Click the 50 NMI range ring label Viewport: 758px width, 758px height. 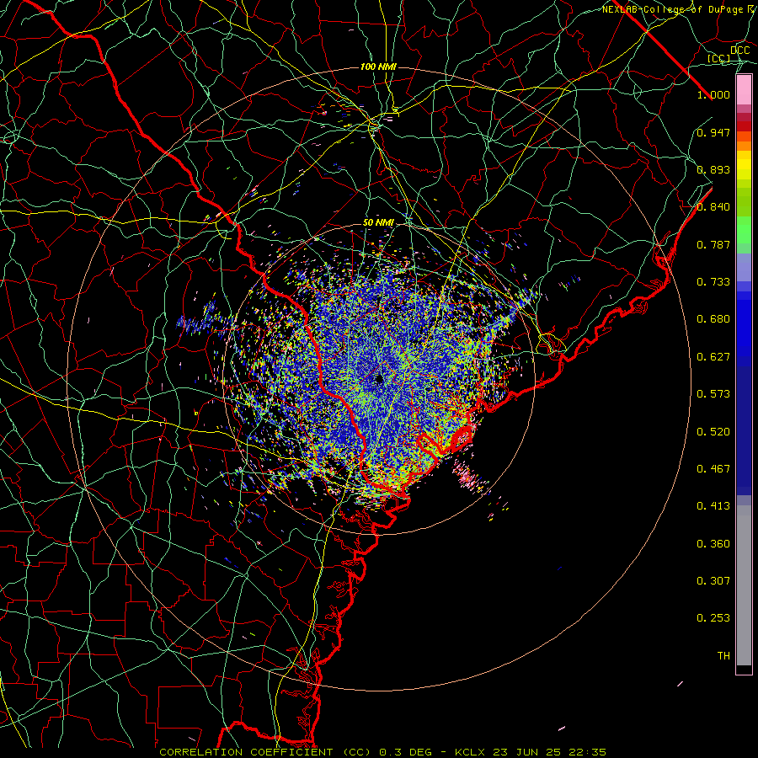[378, 223]
